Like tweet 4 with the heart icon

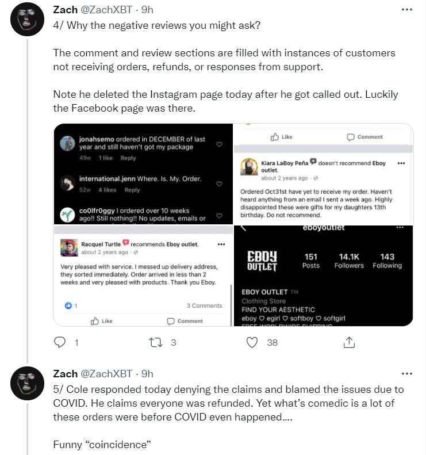(252, 342)
